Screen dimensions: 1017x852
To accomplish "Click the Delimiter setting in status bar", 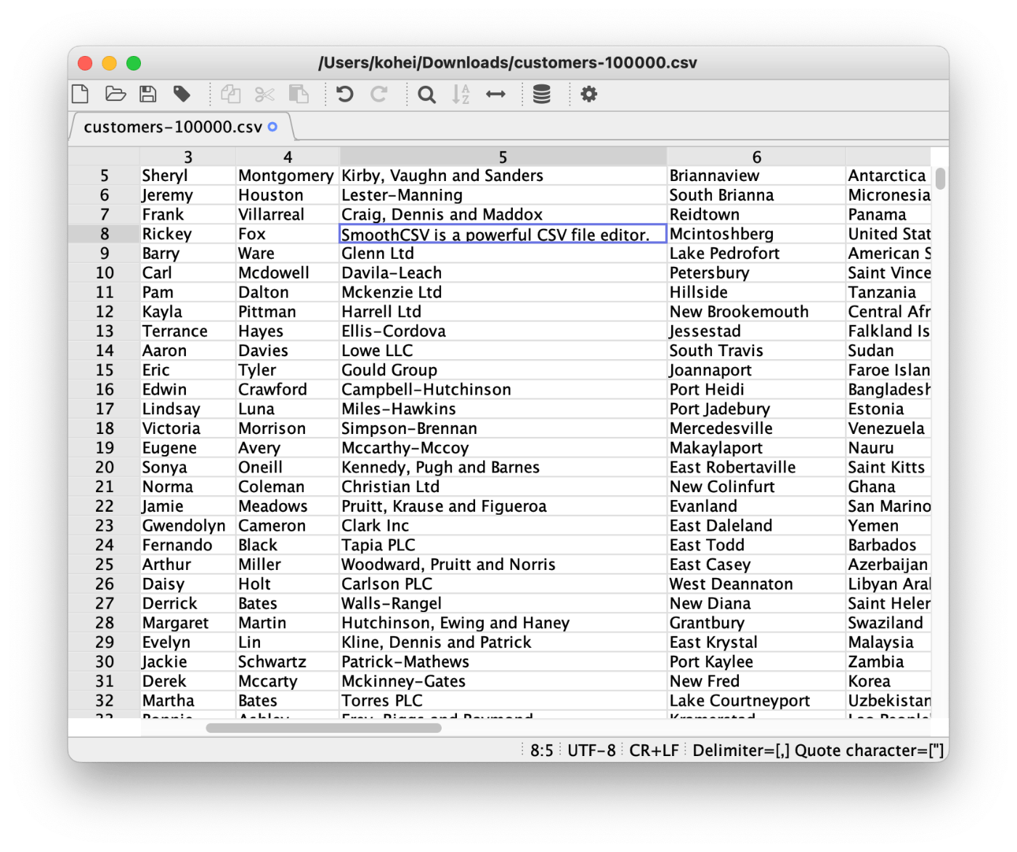I will point(741,750).
